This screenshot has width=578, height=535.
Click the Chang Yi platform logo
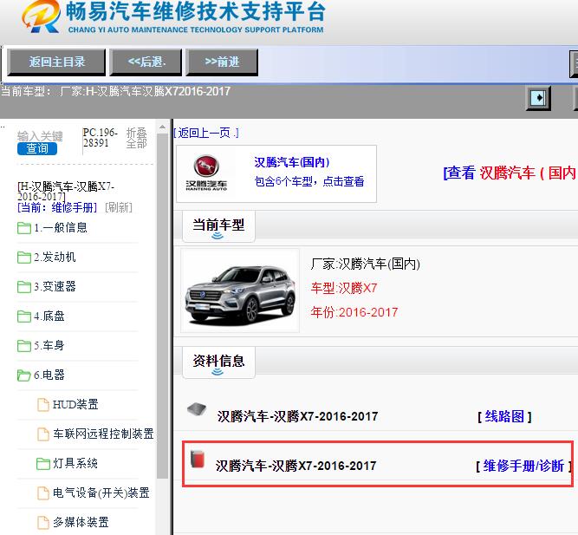[x=41, y=16]
